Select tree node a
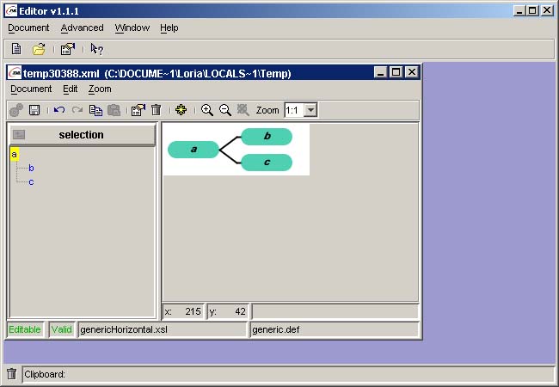This screenshot has width=559, height=387. pyautogui.click(x=15, y=154)
